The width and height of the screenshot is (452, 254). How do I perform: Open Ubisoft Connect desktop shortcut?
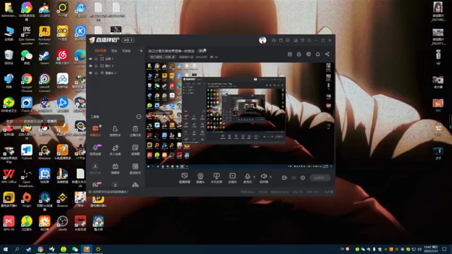tap(45, 83)
